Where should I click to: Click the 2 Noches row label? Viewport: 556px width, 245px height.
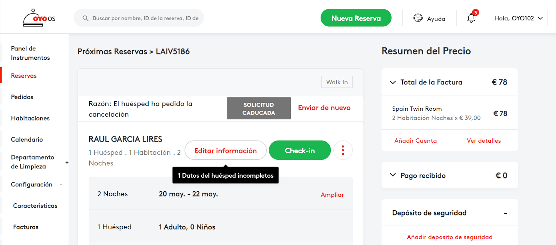113,194
